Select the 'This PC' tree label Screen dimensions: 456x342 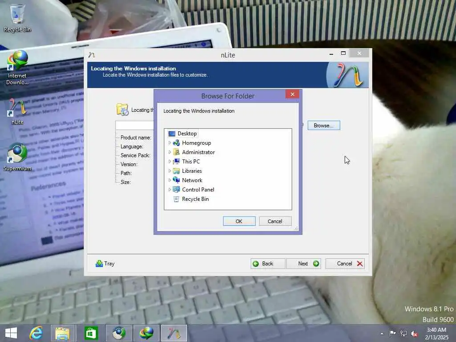191,161
